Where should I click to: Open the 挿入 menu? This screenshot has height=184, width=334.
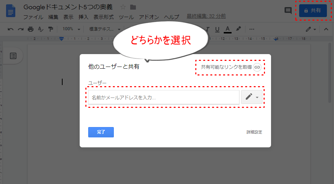point(83,17)
